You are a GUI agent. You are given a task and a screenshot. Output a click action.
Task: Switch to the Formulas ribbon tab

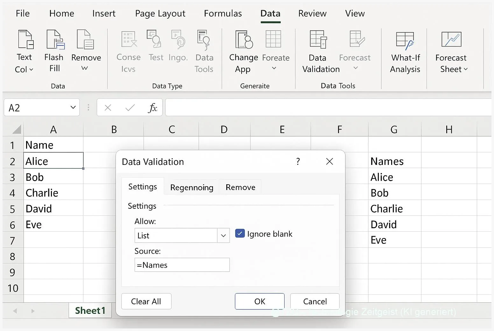(223, 13)
